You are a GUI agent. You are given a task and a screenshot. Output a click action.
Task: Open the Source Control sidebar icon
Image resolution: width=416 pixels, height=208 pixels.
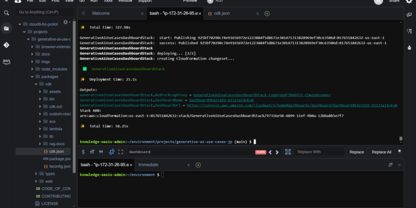point(6,45)
